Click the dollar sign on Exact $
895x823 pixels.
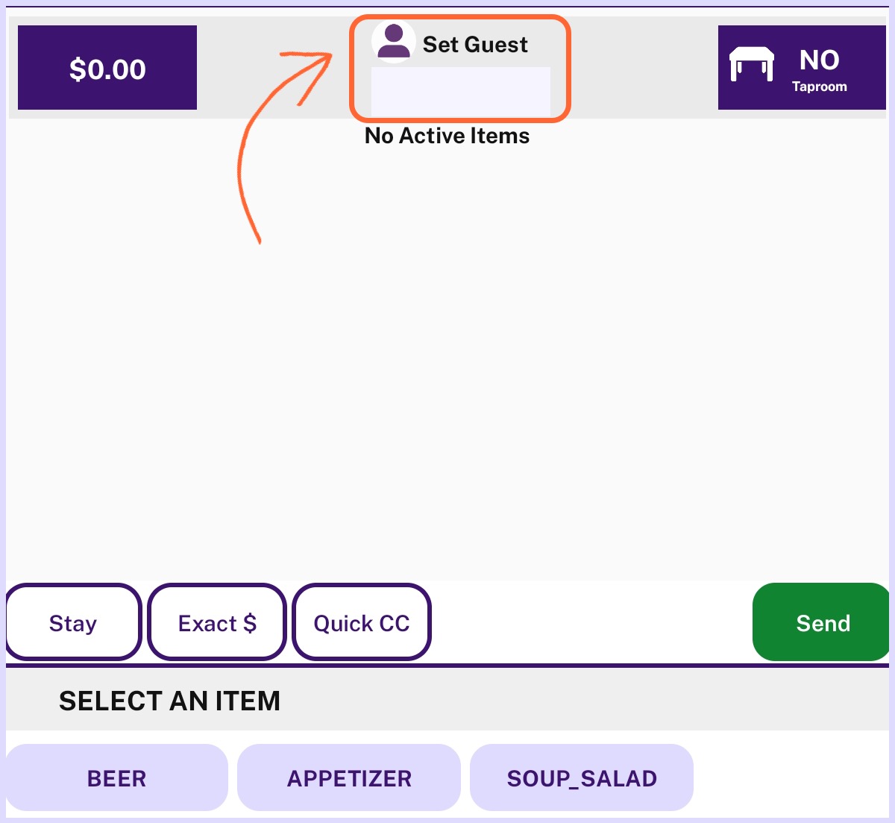click(250, 623)
